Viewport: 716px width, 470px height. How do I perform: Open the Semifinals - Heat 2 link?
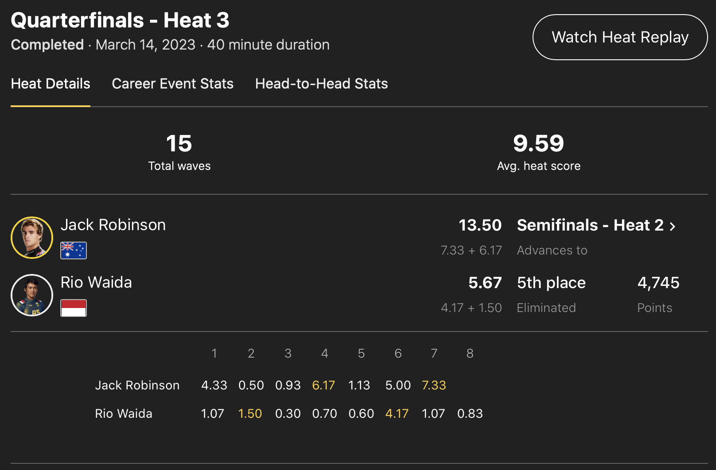click(x=590, y=225)
